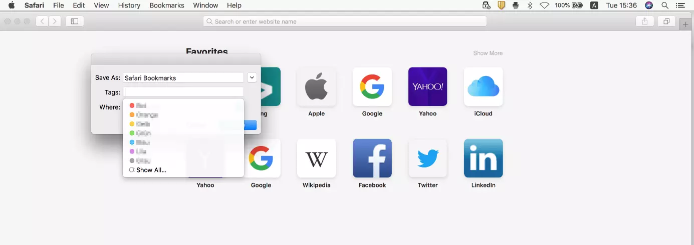Open the Google favorite in top row
The width and height of the screenshot is (694, 245).
[x=372, y=86]
